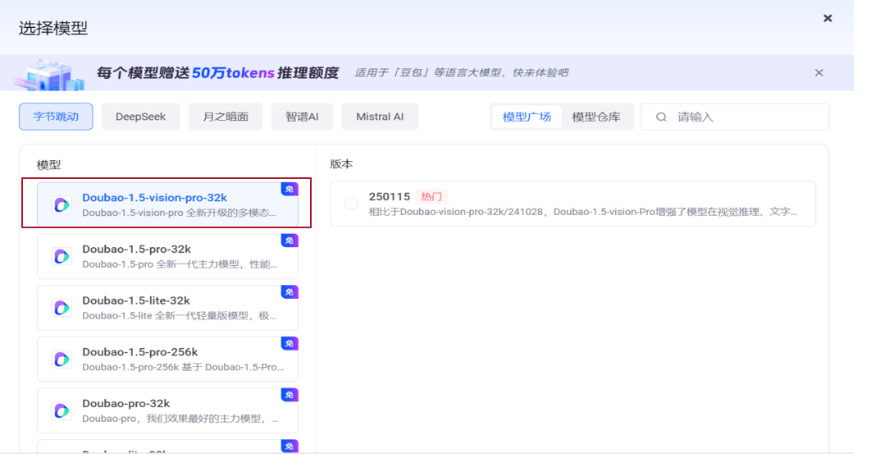Select the Doubao-pro-32k model name
The width and height of the screenshot is (894, 454).
tap(126, 402)
